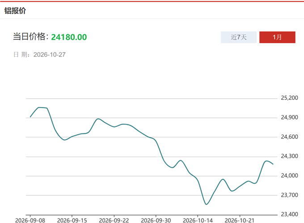Click the x-axis label 2026-10-14
304x223 pixels.
click(198, 220)
